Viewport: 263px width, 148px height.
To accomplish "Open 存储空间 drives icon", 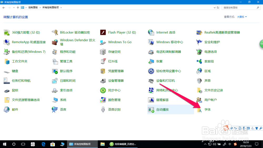I will point(103,52).
